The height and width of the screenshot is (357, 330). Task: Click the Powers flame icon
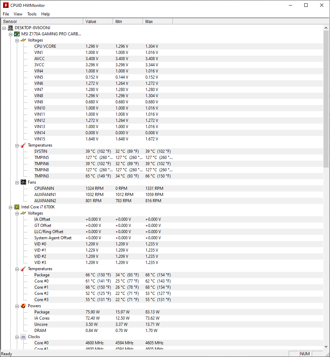pyautogui.click(x=23, y=306)
